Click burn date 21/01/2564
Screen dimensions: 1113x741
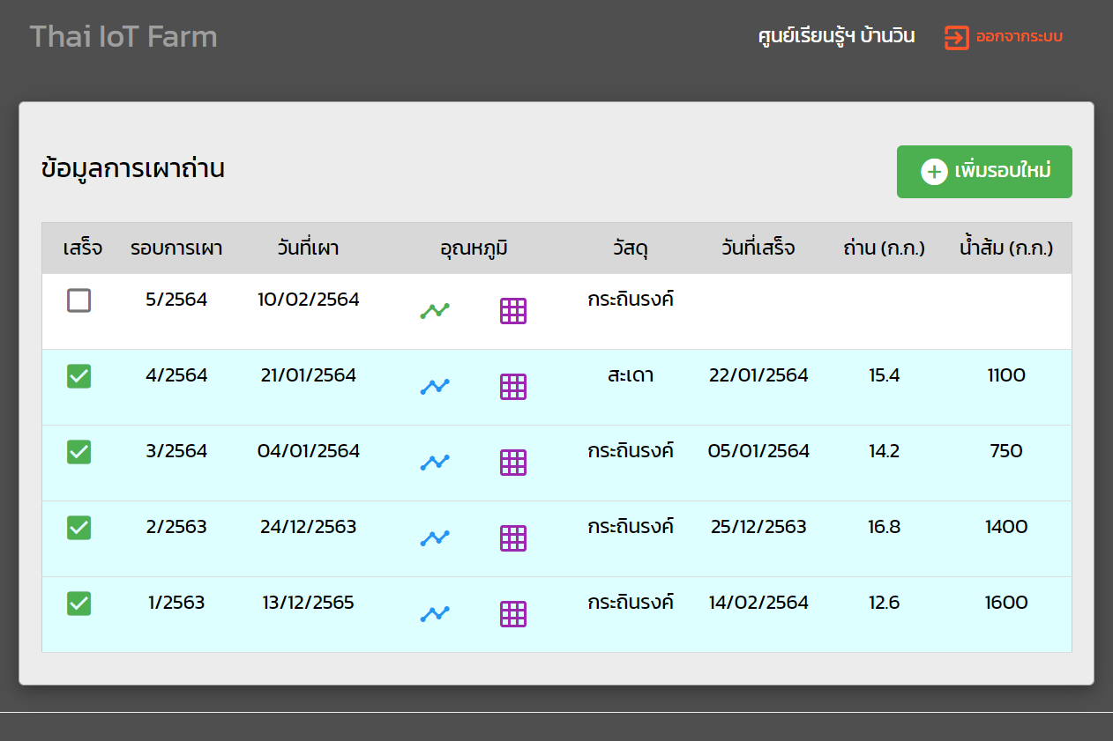(309, 375)
